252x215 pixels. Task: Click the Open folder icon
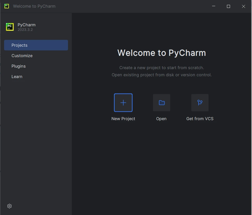(x=162, y=103)
